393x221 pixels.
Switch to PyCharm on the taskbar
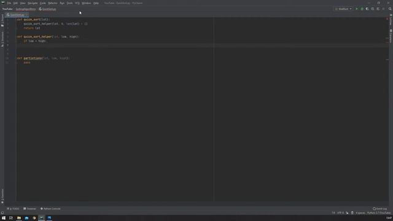click(x=42, y=218)
